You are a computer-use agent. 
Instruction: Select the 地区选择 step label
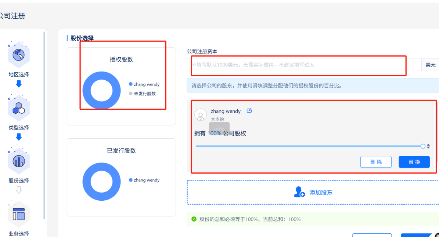click(x=18, y=74)
